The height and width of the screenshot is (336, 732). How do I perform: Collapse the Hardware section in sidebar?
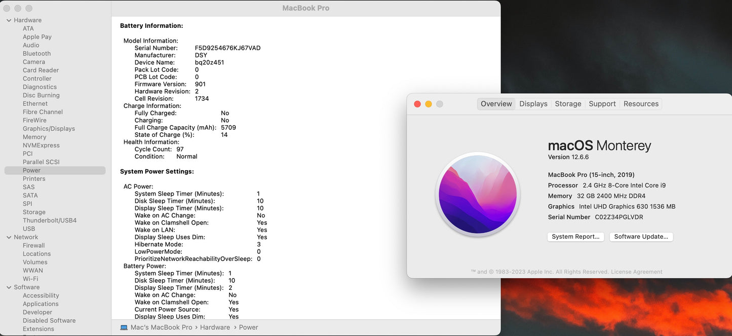pyautogui.click(x=9, y=20)
